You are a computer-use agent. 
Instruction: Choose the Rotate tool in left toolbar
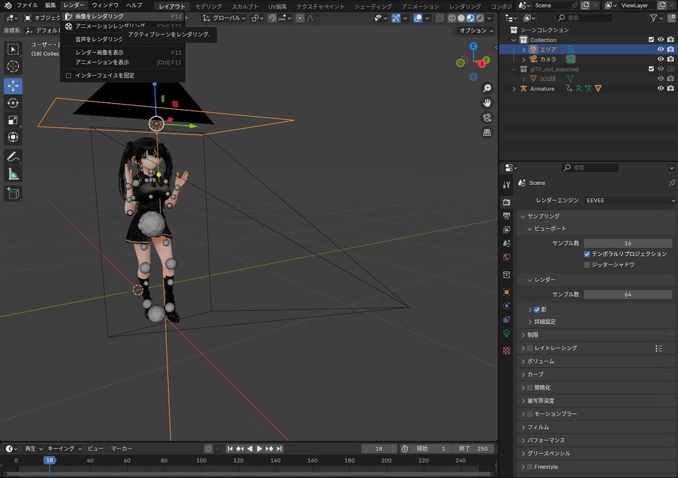tap(13, 103)
